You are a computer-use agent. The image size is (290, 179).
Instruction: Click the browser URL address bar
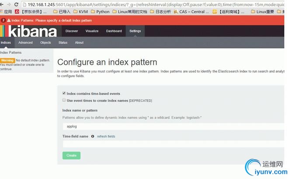coord(153,4)
